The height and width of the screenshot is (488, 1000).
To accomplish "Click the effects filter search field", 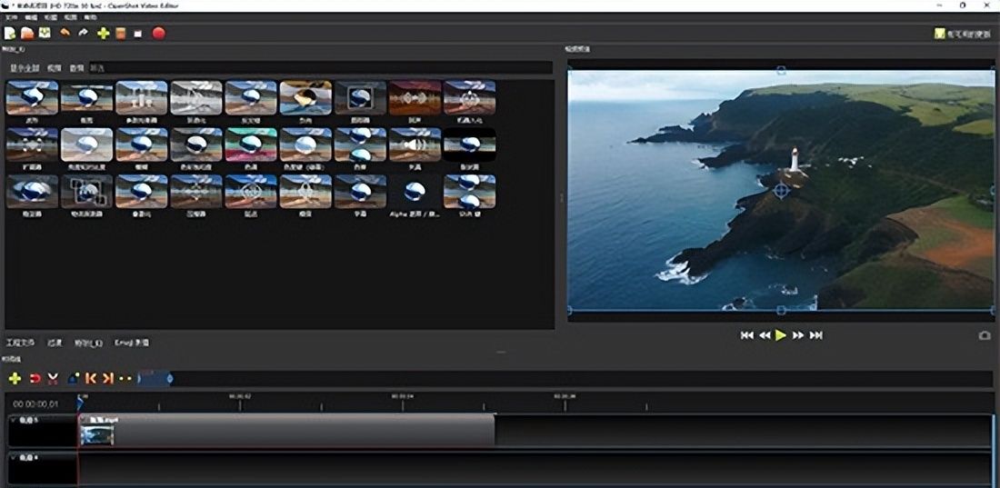I will [x=320, y=67].
